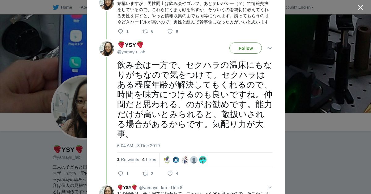Click the 6:04 AM tweet timestamp
This screenshot has height=194, width=371.
pos(138,146)
